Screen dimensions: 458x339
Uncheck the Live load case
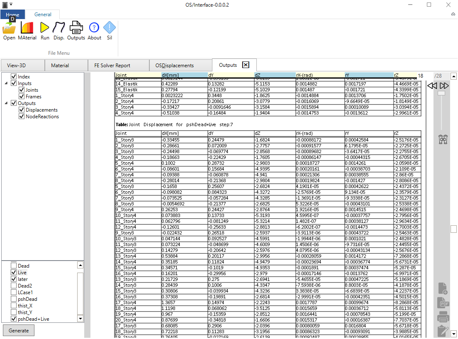pyautogui.click(x=13, y=272)
